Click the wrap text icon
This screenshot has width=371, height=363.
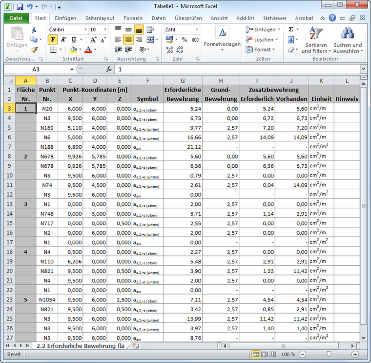click(x=150, y=30)
